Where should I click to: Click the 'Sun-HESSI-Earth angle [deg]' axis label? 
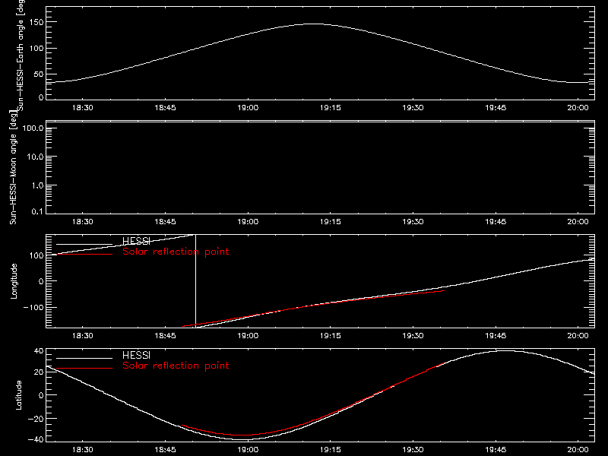tap(21, 55)
